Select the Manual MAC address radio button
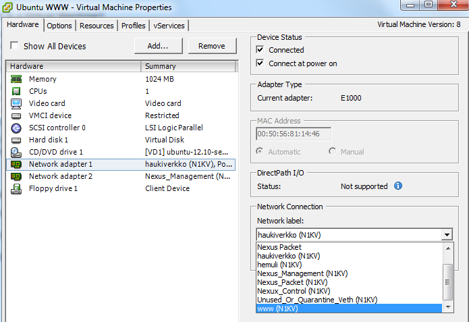This screenshot has height=322, width=469. [332, 151]
